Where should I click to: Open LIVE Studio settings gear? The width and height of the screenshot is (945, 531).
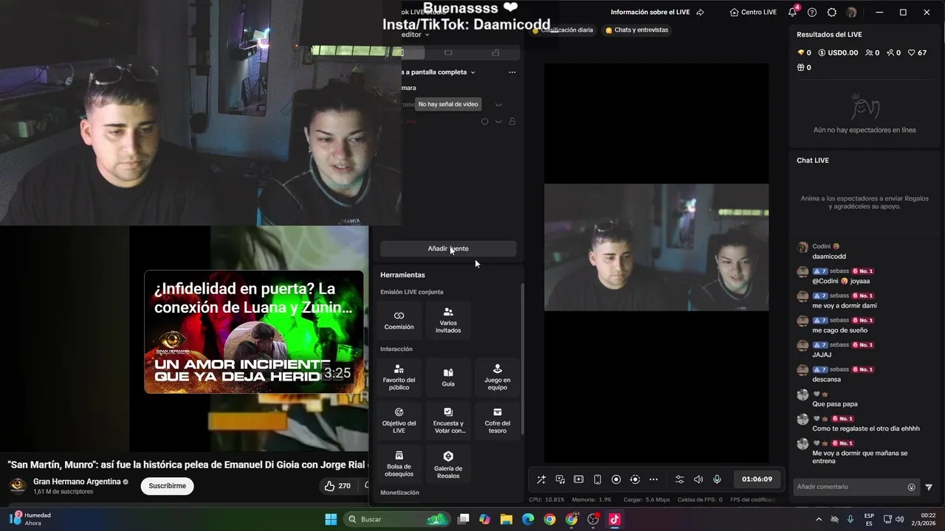point(832,12)
